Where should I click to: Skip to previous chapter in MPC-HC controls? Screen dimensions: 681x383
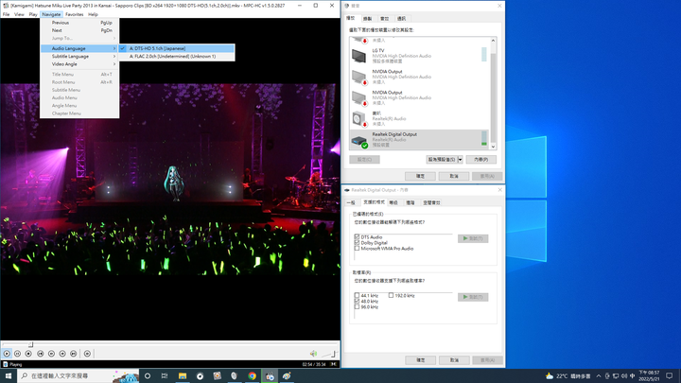[x=41, y=354]
